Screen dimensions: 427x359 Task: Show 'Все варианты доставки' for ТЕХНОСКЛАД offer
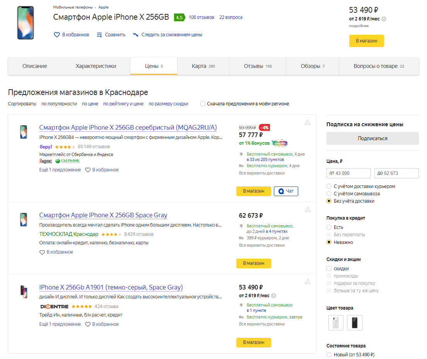pyautogui.click(x=262, y=245)
